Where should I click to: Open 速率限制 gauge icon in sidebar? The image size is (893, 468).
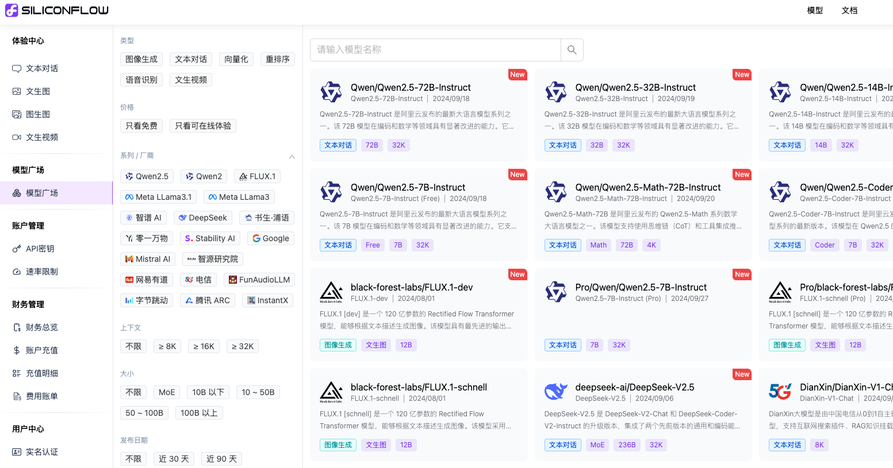(x=17, y=272)
